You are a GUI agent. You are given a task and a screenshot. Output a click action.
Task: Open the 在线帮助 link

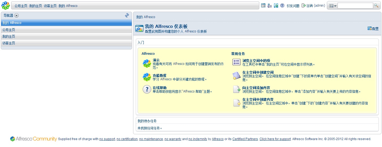tap(159, 88)
